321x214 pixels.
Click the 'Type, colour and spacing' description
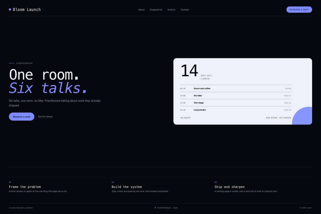click(x=140, y=191)
